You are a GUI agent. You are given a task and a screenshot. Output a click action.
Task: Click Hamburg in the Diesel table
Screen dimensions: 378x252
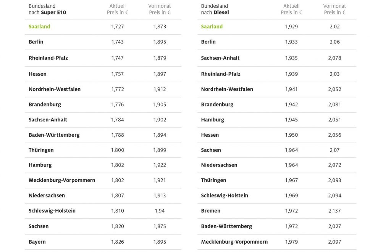click(x=213, y=120)
